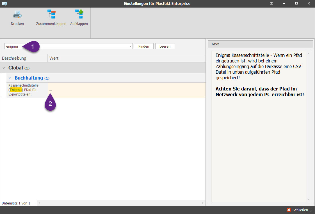Jump to last record with navigator arrows

click(35, 203)
